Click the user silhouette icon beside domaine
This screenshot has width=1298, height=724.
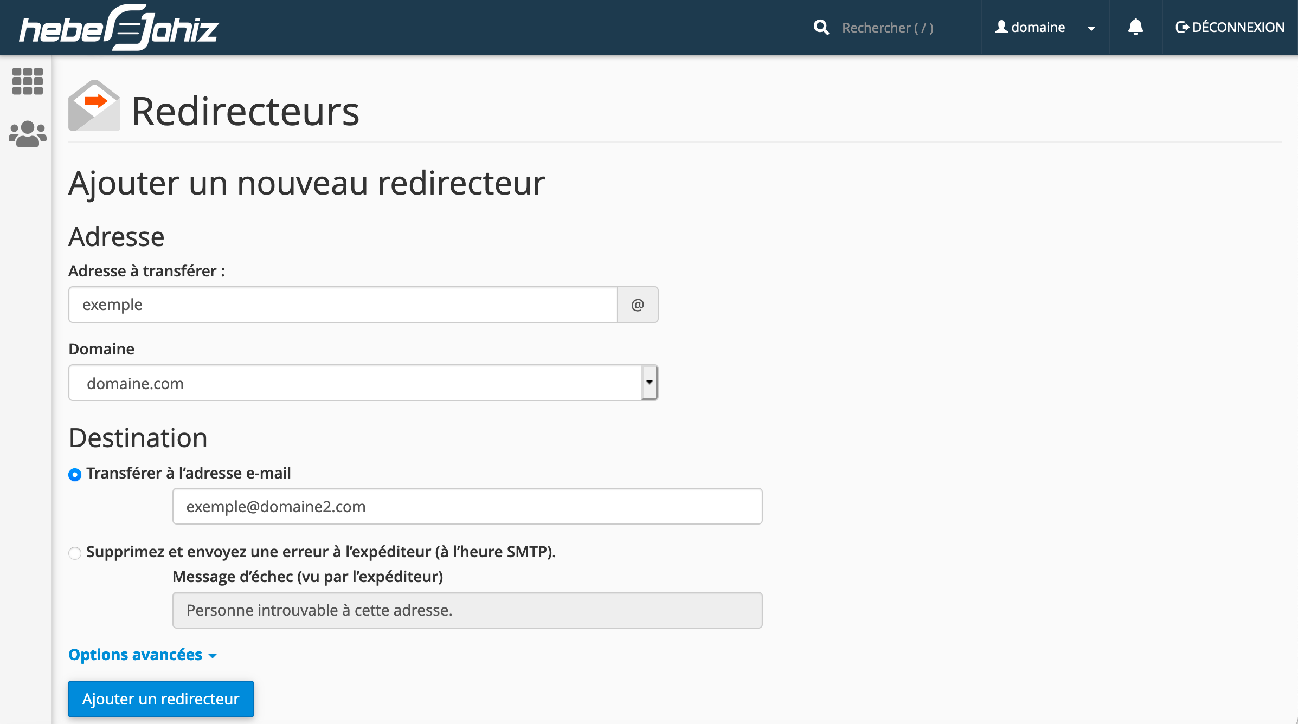[1001, 27]
